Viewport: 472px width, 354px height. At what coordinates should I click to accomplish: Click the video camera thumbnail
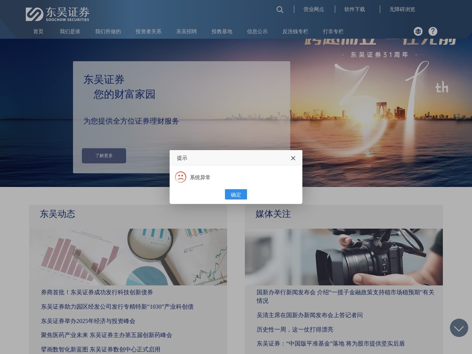click(344, 257)
